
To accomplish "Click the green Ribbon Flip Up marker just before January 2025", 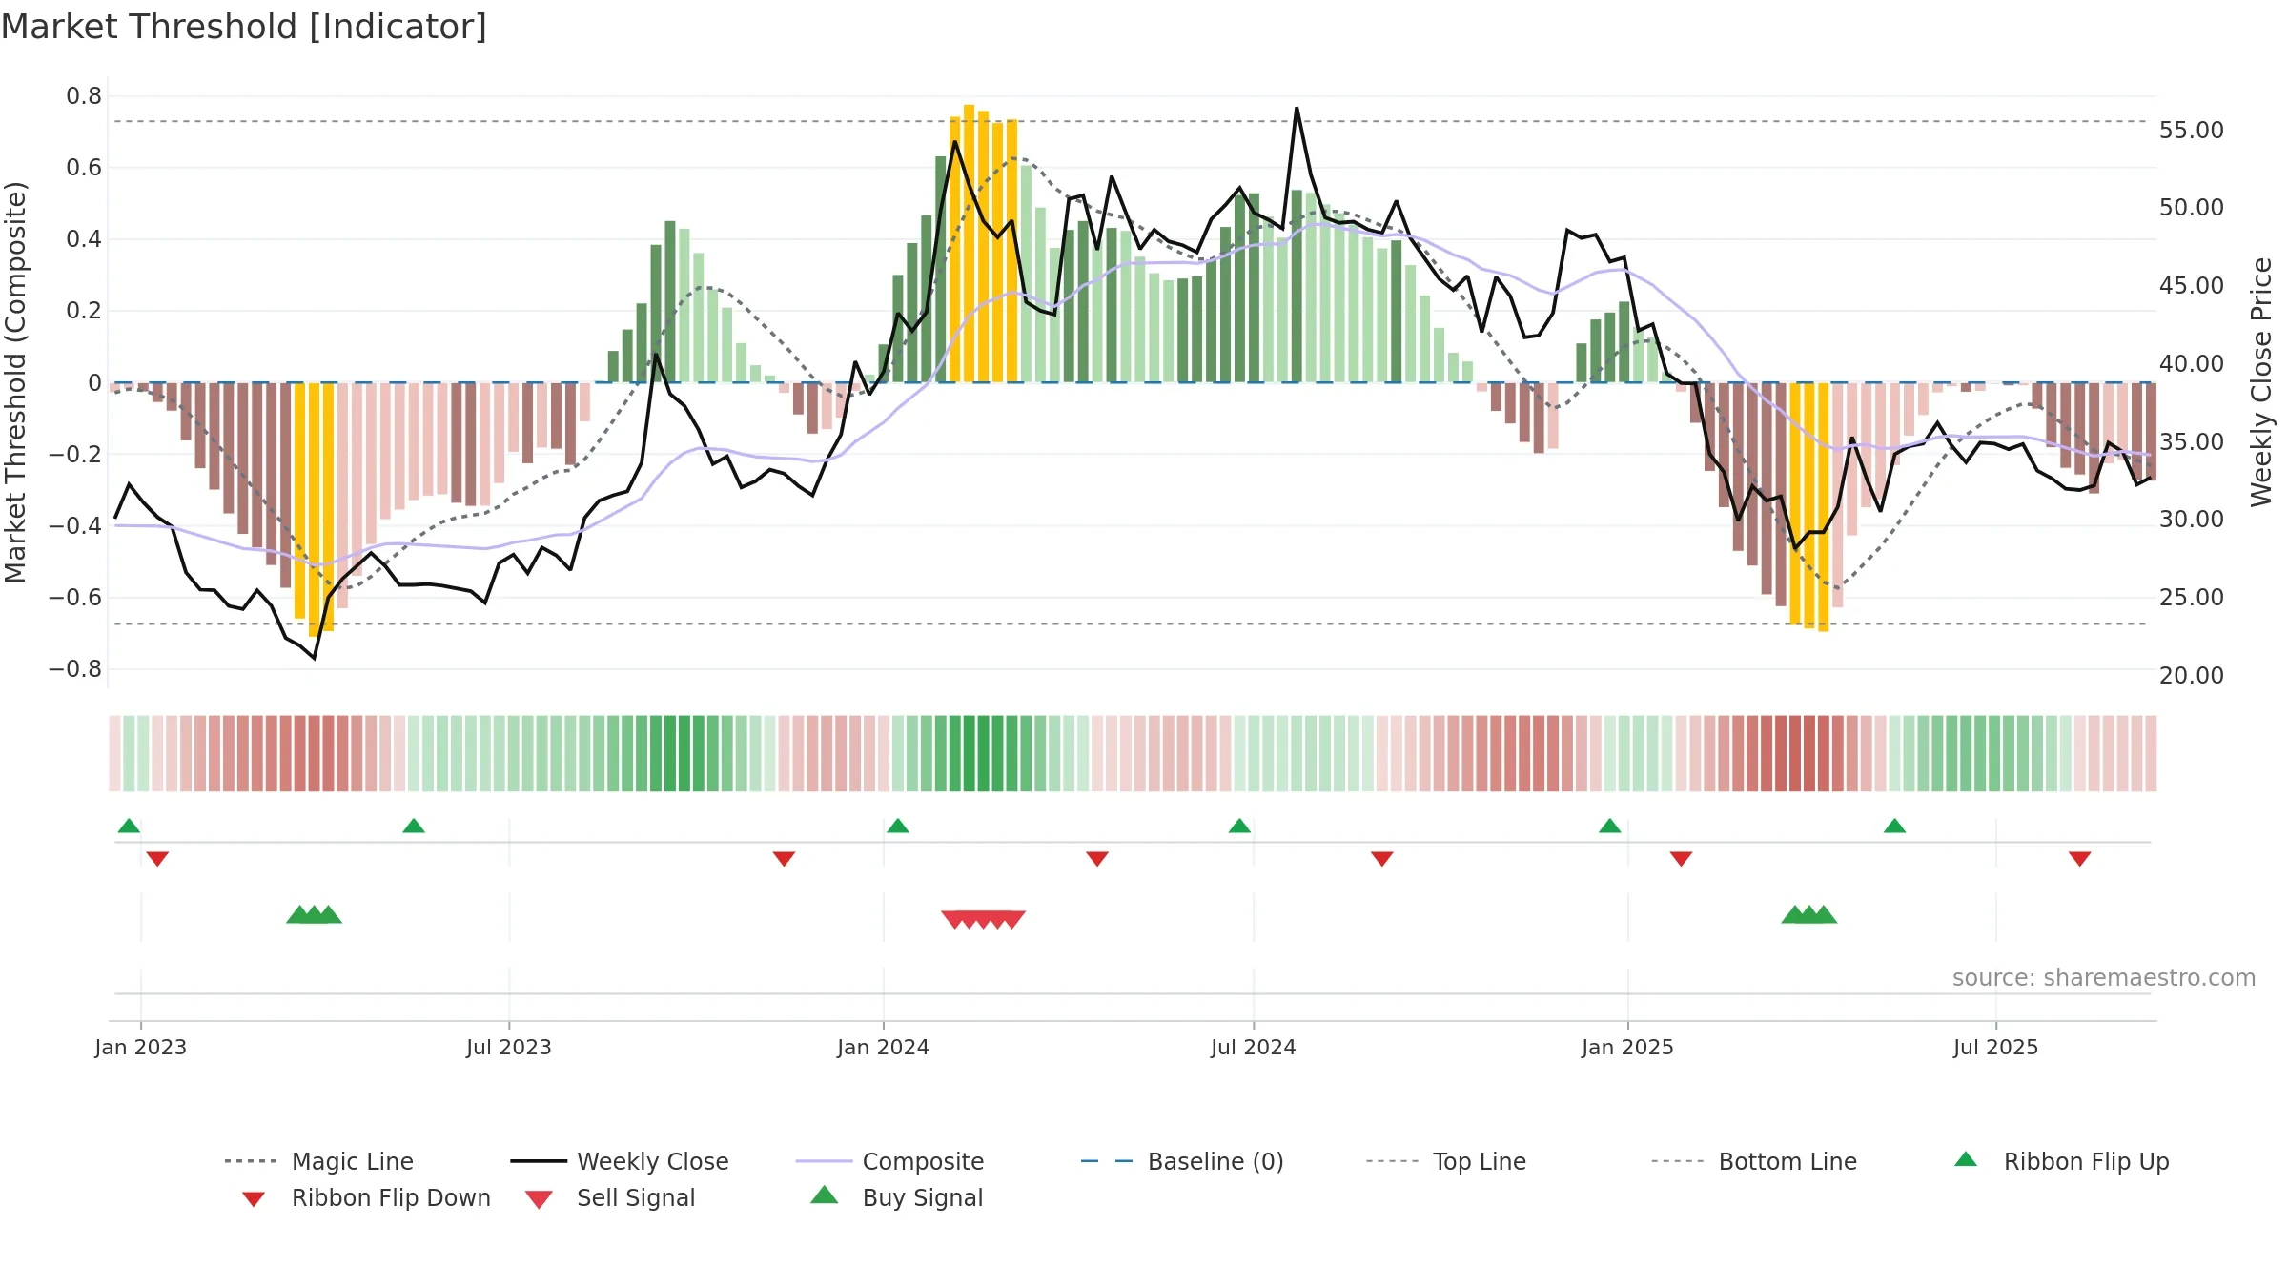I will point(1610,826).
